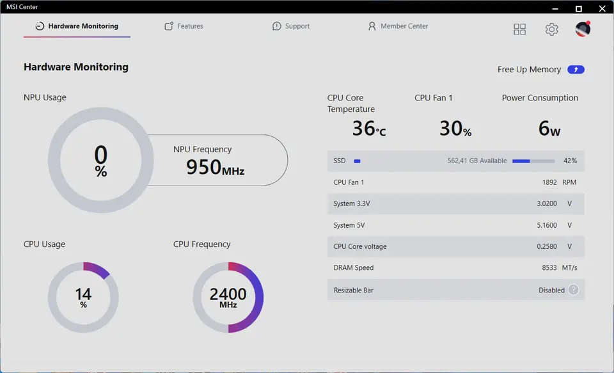This screenshot has height=373, width=614.
Task: Select the System 3.3V row
Action: [456, 203]
